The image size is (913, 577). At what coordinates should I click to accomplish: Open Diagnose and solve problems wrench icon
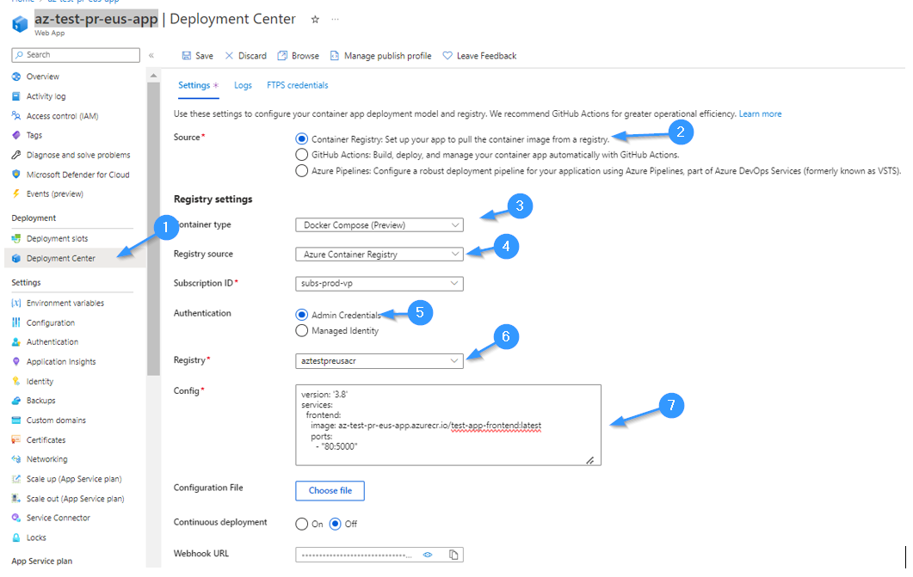pos(16,155)
